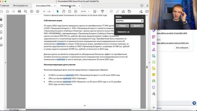The width and height of the screenshot is (197, 111).
Task: Open the zoom percentage dropdown
Action: click(x=89, y=11)
